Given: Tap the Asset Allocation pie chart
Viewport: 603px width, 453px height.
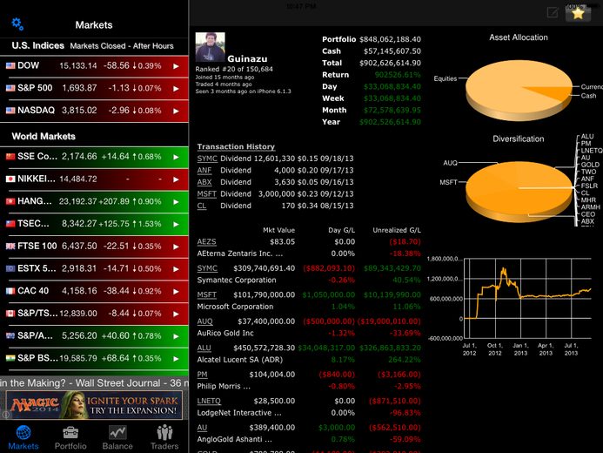Looking at the screenshot, I should [x=519, y=91].
